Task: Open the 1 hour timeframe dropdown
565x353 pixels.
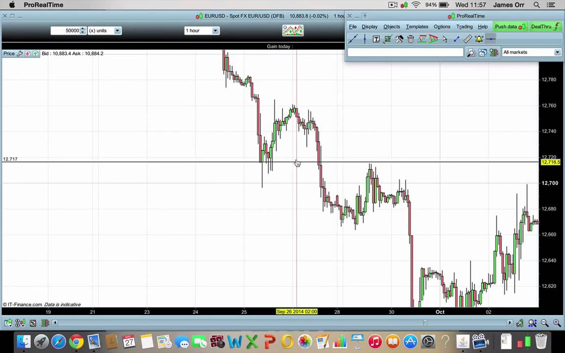Action: [215, 30]
